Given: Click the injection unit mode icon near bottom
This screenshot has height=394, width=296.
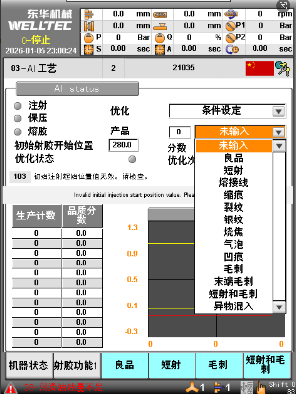Looking at the screenshot, I should [219, 387].
